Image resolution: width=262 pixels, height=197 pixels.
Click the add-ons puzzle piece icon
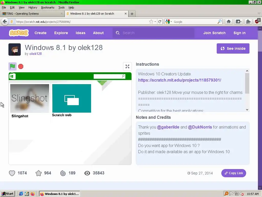(248, 22)
